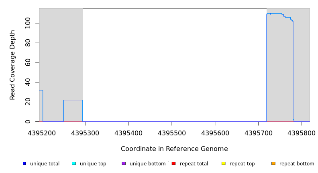Click the orange 'repeat bottom' legend swatch

pos(273,163)
